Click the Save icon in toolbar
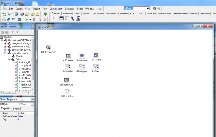 (16, 14)
